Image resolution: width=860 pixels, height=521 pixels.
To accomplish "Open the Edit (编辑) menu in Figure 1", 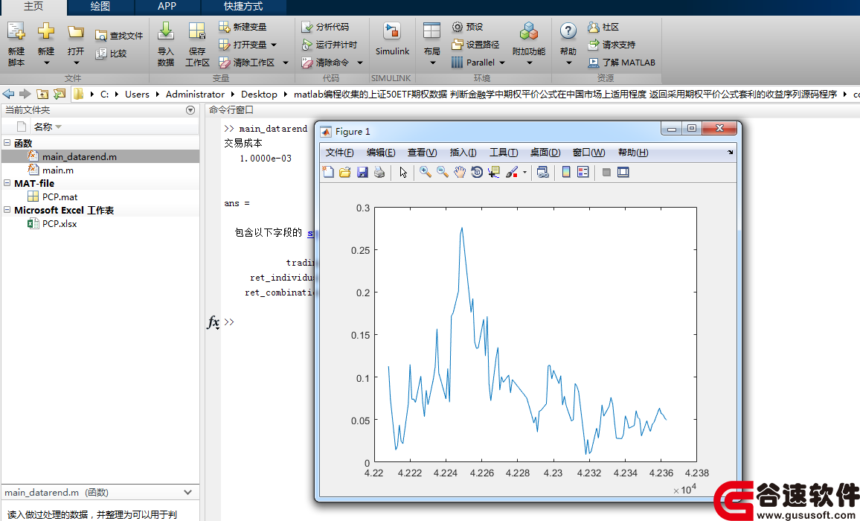I will [381, 153].
